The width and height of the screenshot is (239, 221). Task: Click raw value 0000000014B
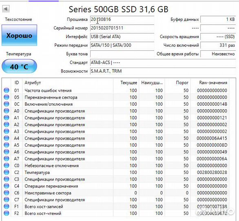click(x=212, y=104)
